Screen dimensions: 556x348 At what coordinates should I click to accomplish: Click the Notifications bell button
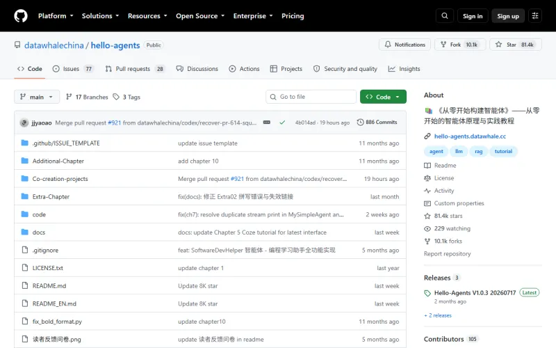click(404, 45)
